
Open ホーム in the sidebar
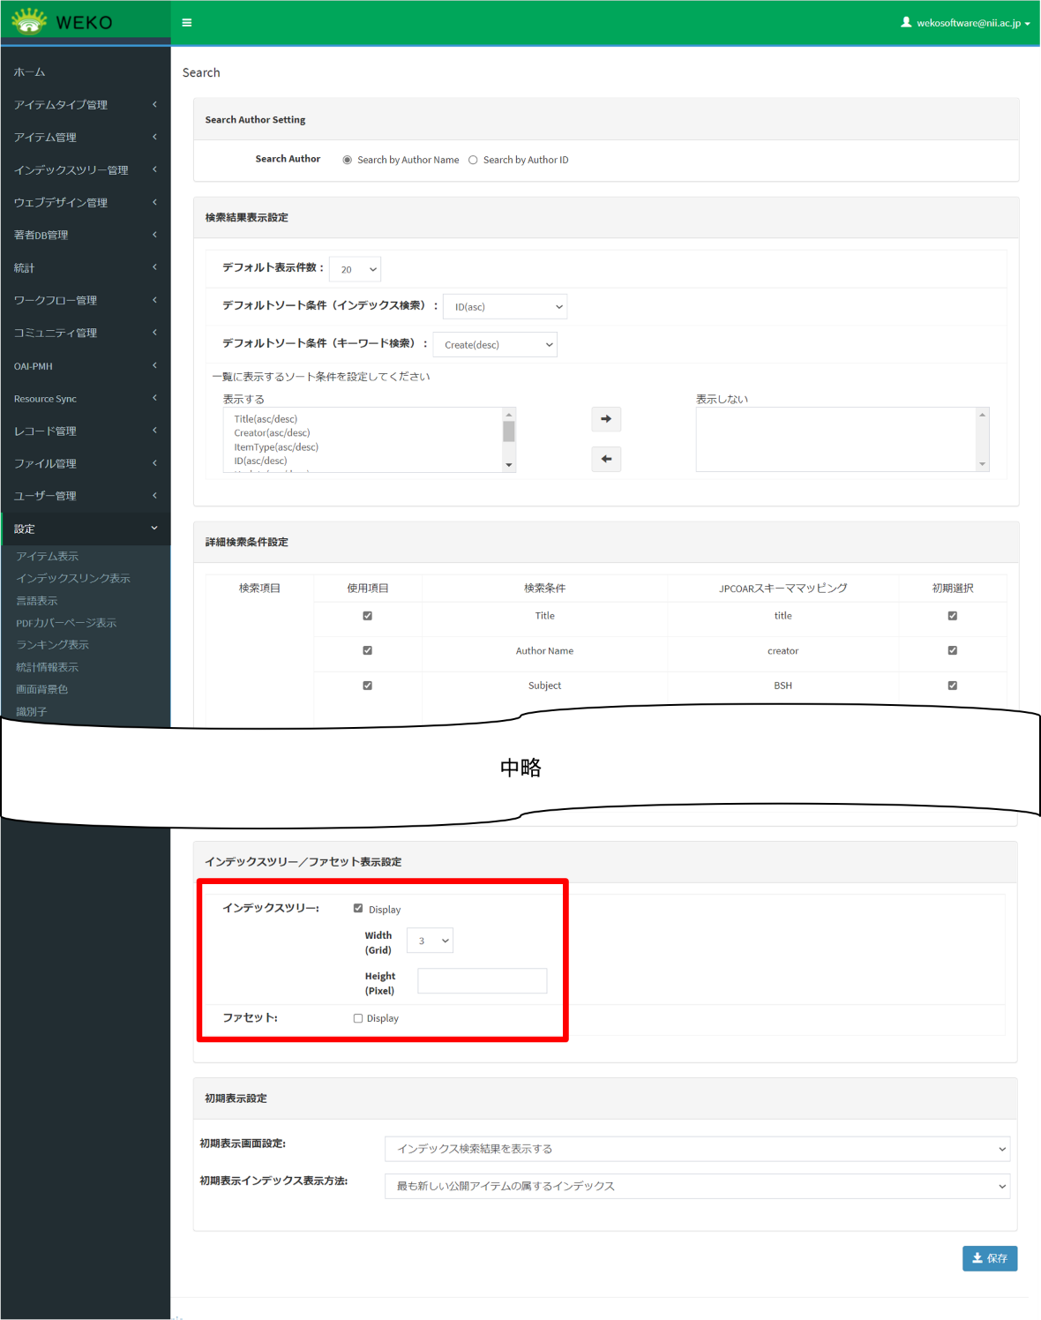click(x=30, y=72)
